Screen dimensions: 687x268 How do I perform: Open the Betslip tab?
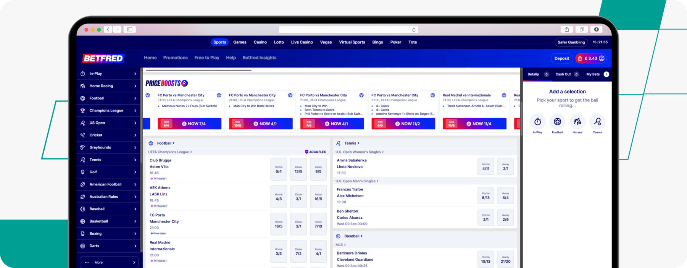(538, 74)
